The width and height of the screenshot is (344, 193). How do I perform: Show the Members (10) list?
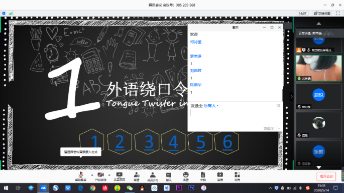(153, 176)
